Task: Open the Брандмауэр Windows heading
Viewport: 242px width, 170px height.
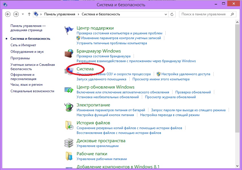Action: tap(99, 51)
